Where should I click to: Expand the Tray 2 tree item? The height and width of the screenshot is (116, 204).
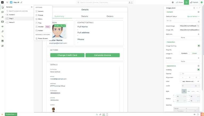6,19
